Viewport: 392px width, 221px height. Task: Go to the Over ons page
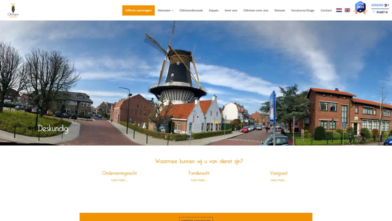coord(231,10)
